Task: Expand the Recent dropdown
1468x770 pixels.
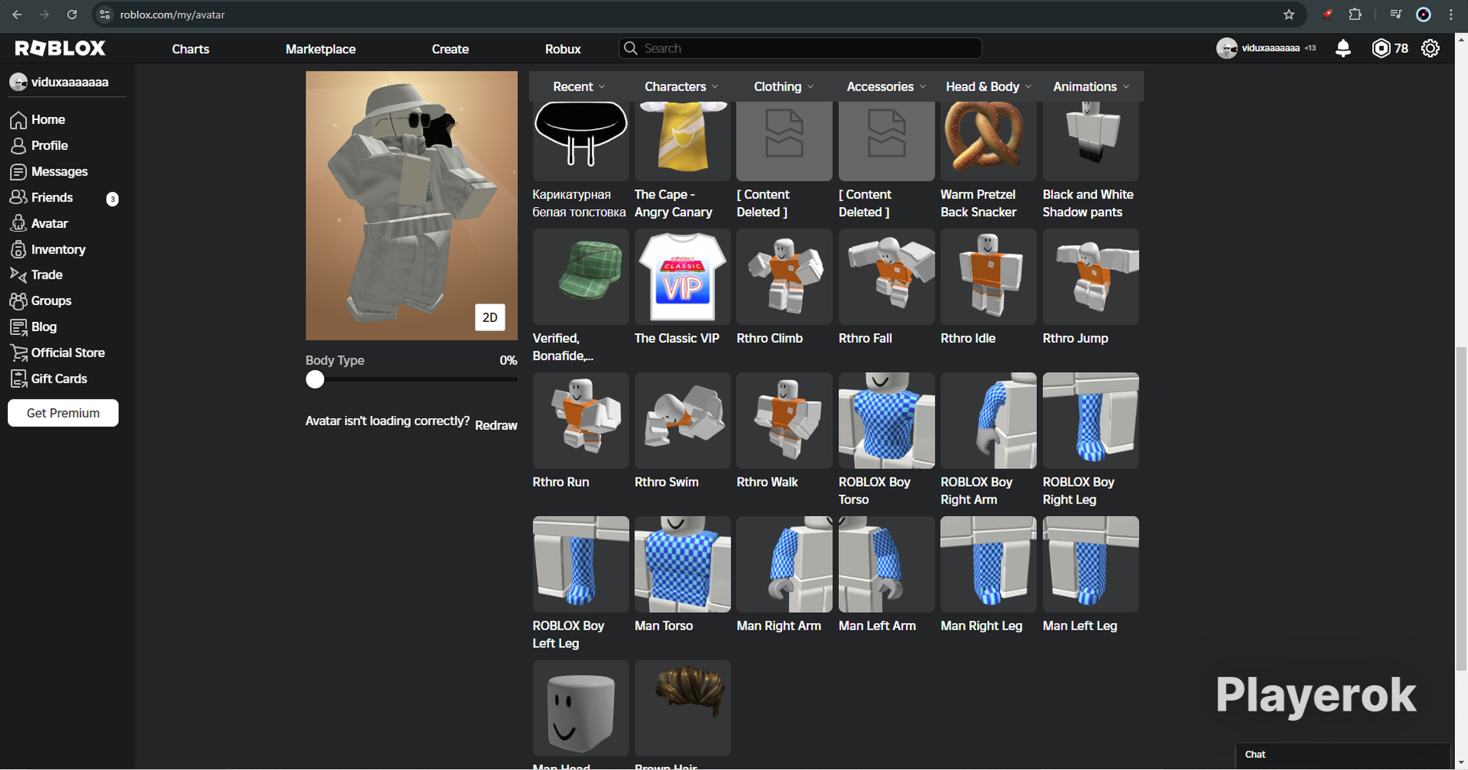Action: pos(580,87)
